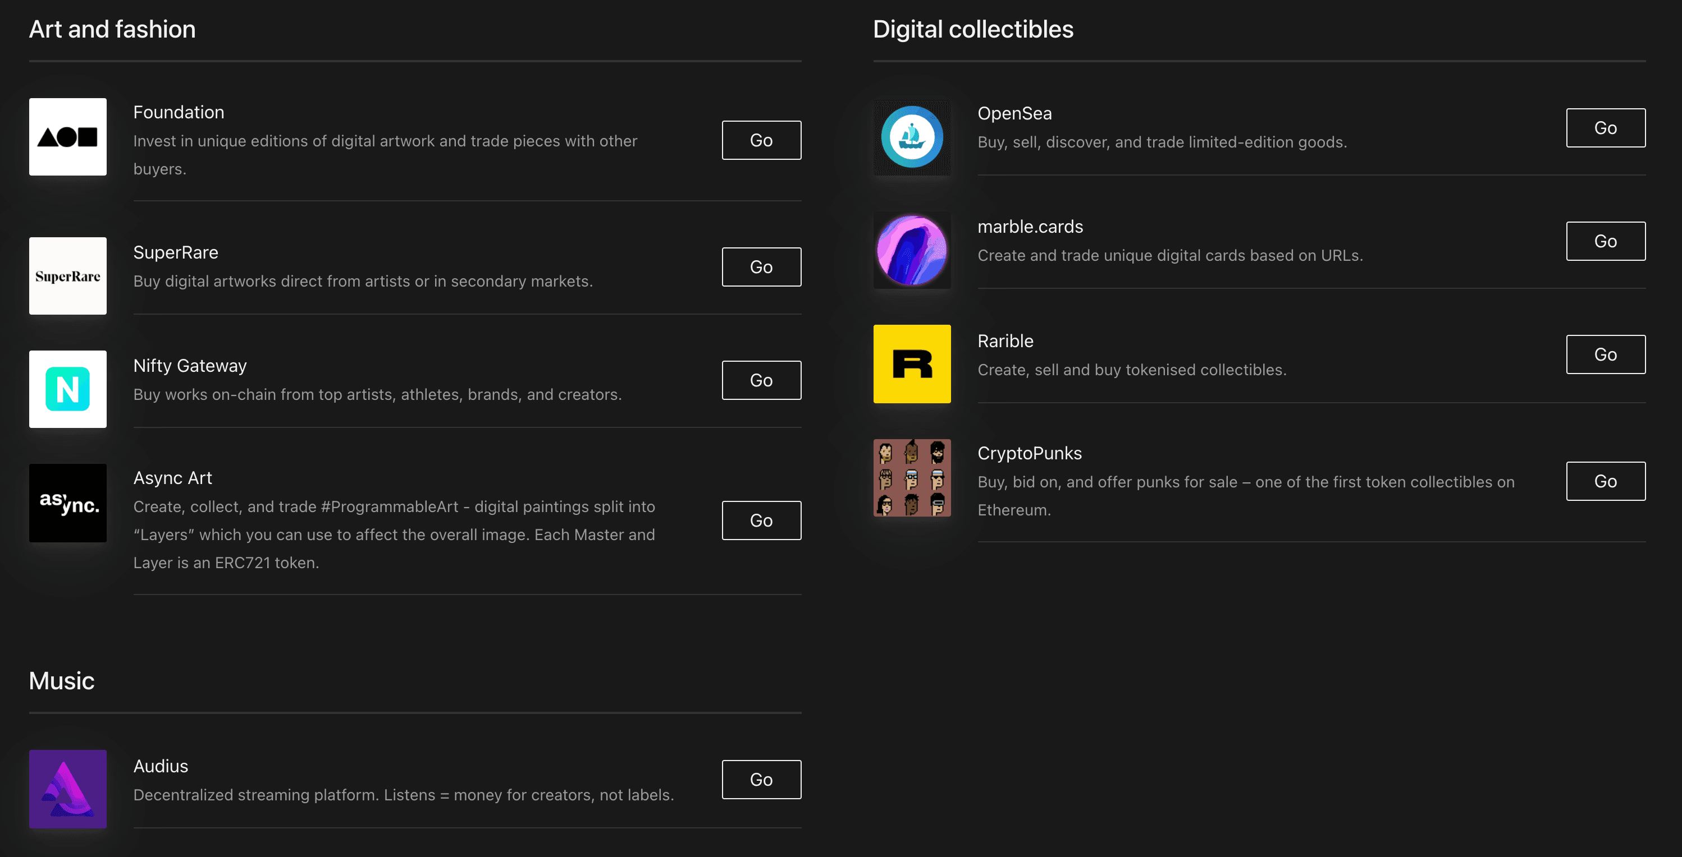Image resolution: width=1682 pixels, height=857 pixels.
Task: Click the Audius purple logo icon
Action: [67, 789]
